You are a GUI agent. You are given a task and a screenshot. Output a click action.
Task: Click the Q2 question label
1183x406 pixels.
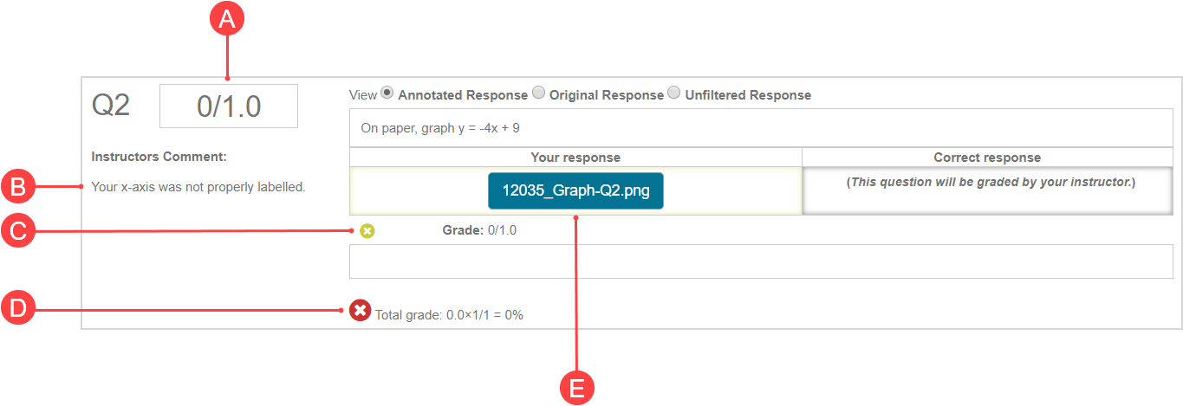point(111,106)
